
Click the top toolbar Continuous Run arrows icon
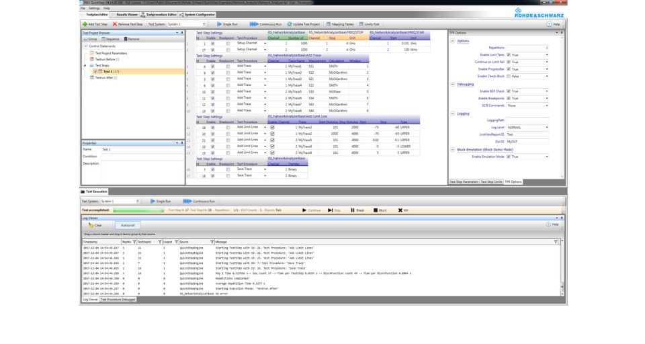coord(254,24)
